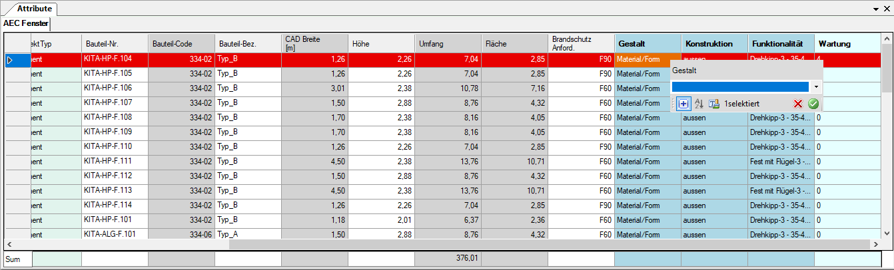894x270 pixels.
Task: Click Fläche value 7,16
Action: pyautogui.click(x=514, y=88)
